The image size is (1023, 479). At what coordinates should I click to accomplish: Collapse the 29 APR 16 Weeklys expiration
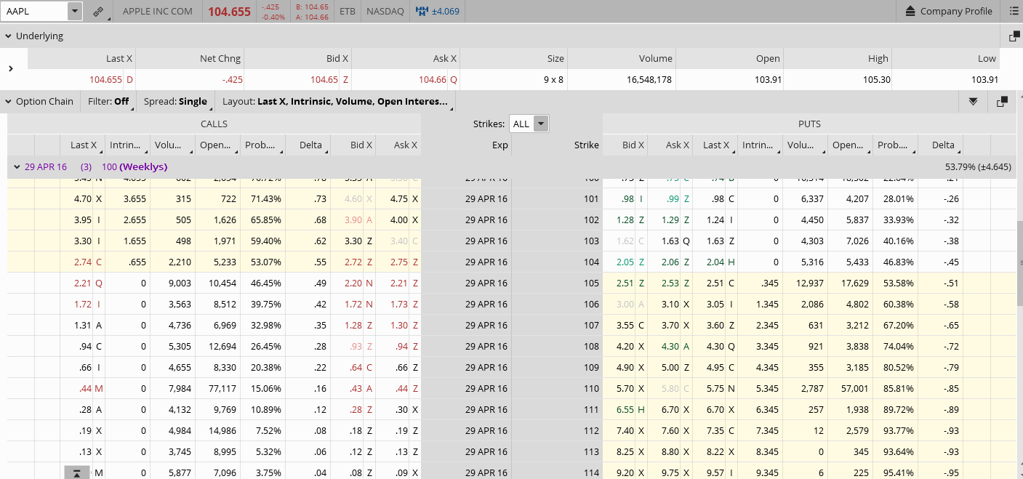[x=17, y=167]
